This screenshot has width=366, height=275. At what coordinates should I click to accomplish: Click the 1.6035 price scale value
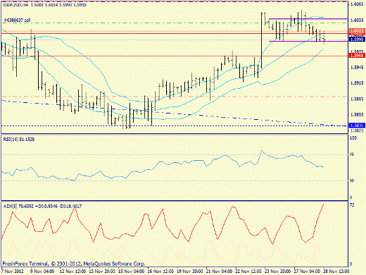[357, 20]
